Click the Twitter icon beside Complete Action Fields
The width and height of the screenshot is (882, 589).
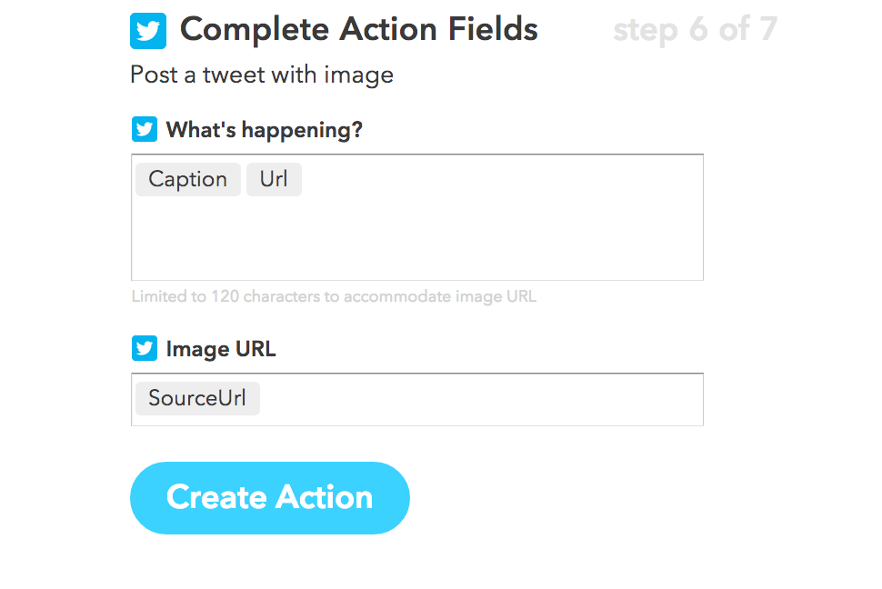tap(148, 31)
